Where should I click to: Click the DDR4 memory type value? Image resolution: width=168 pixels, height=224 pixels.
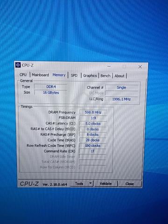coord(51,87)
